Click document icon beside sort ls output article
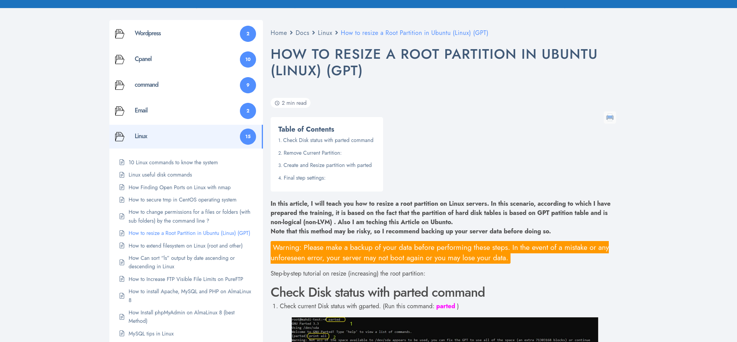This screenshot has height=342, width=737. click(x=122, y=263)
